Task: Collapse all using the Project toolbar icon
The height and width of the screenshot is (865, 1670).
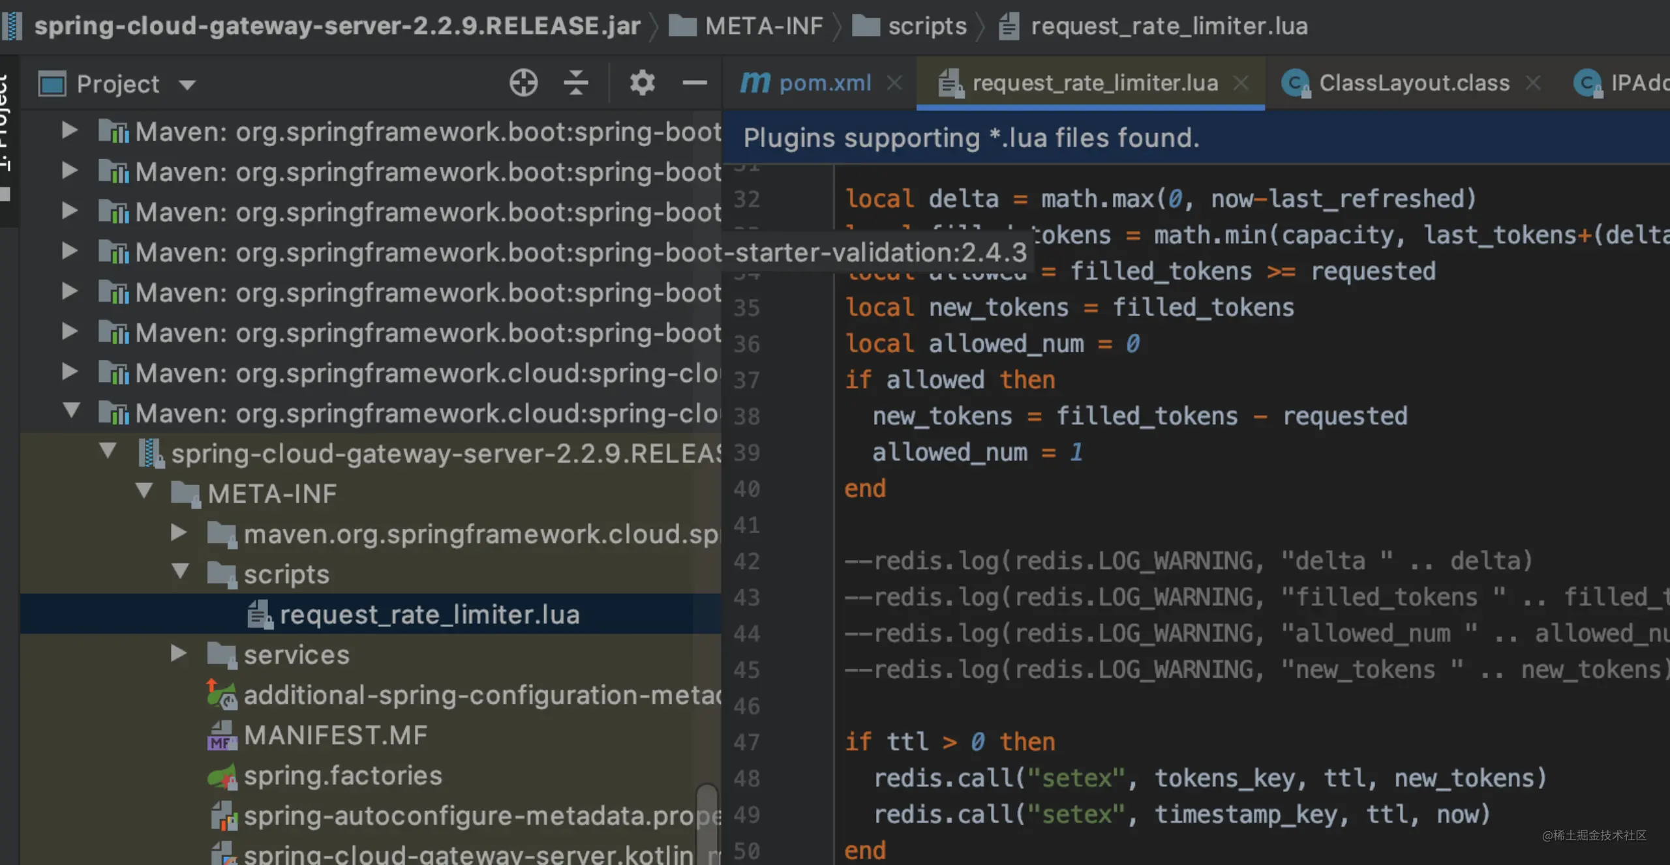Action: pos(576,83)
